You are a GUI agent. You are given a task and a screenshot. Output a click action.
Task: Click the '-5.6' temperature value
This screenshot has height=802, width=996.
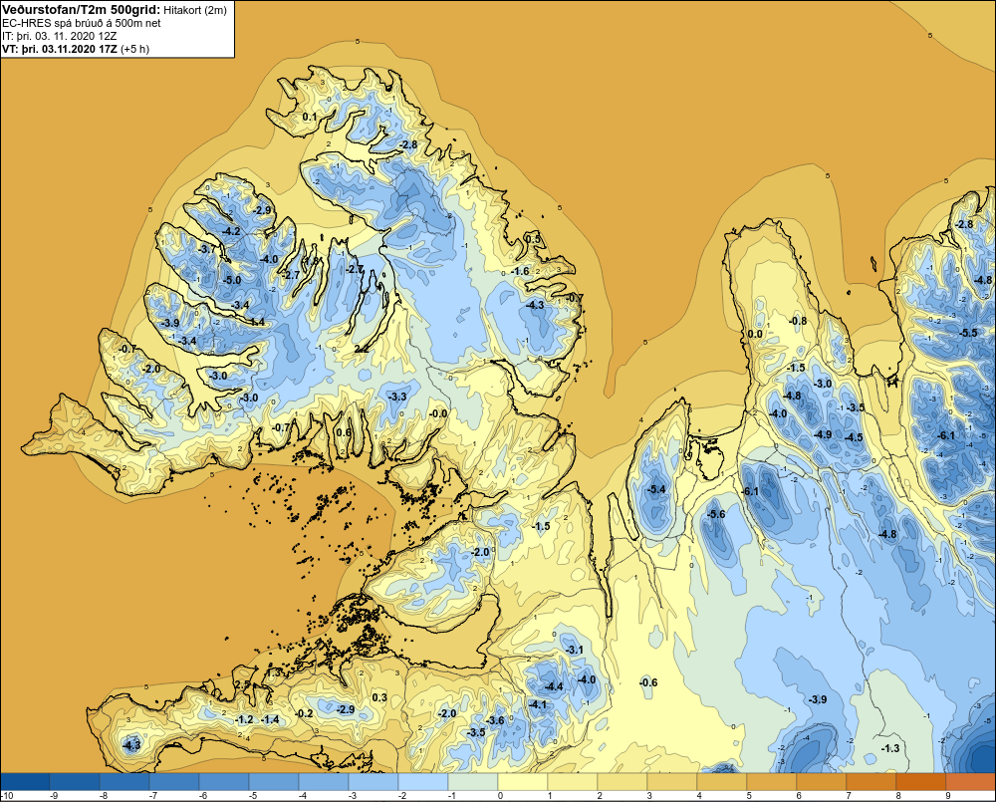click(x=716, y=514)
